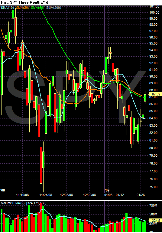Viewport: 162px width, 233px height.
Task: Click the 75.00 price axis label
Action: [x=154, y=187]
